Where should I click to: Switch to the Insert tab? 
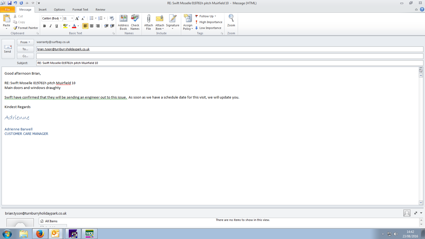42,10
